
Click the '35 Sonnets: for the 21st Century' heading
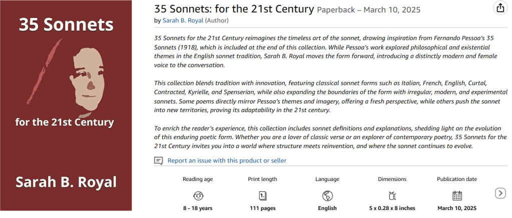(234, 9)
